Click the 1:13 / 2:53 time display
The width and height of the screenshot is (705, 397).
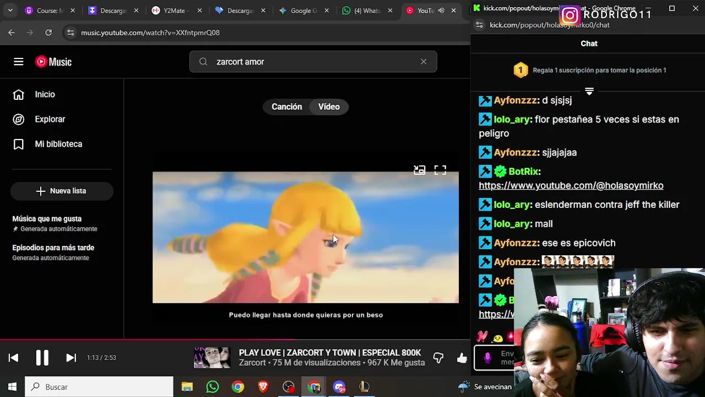click(x=101, y=358)
